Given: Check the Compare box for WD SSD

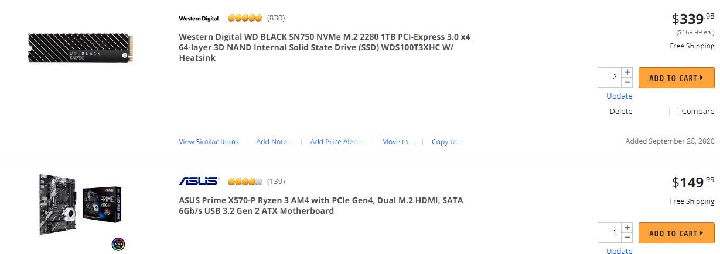Looking at the screenshot, I should pyautogui.click(x=674, y=112).
